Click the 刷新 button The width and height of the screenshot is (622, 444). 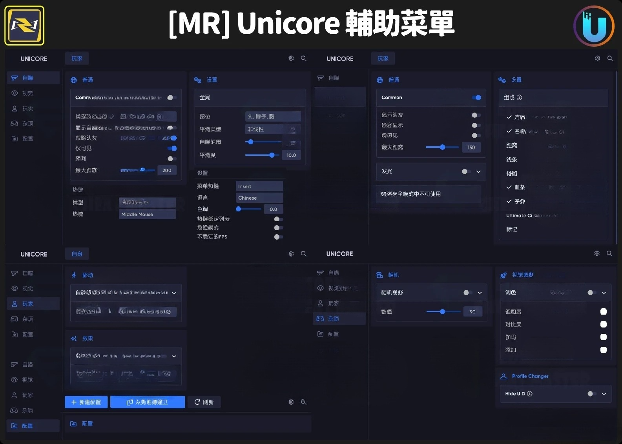pyautogui.click(x=204, y=402)
